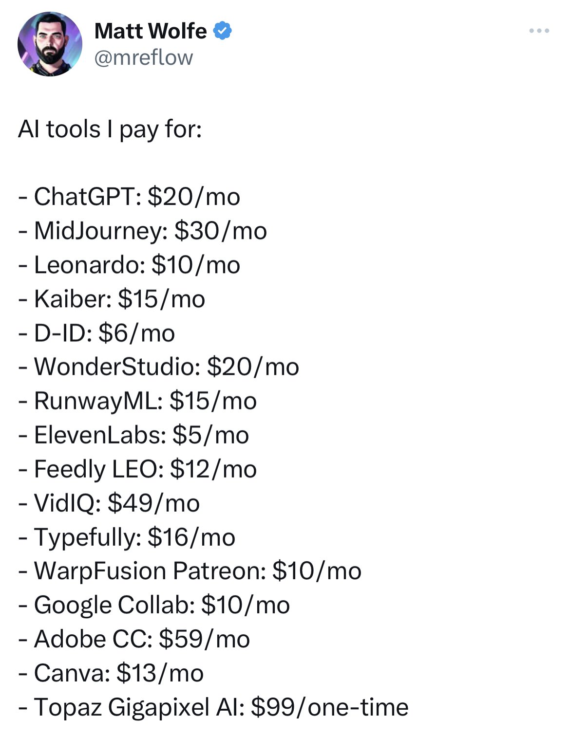The image size is (570, 736).
Task: Open the three-dot more options menu
Action: (x=539, y=31)
